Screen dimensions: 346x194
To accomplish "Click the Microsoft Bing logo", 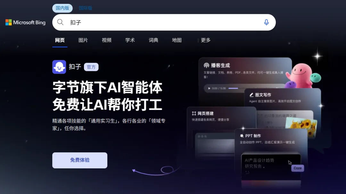I will coord(25,22).
